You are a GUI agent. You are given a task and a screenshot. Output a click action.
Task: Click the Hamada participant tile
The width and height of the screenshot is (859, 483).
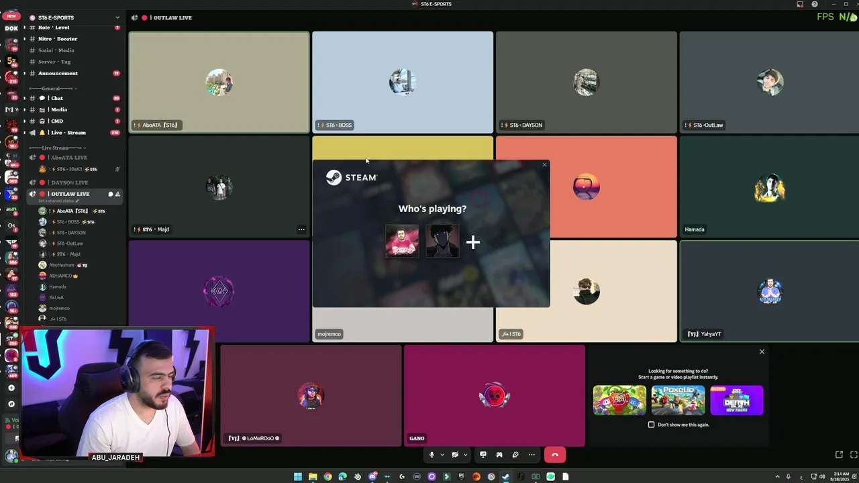click(x=769, y=186)
